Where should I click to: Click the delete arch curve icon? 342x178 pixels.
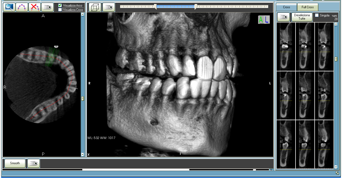coord(35,7)
